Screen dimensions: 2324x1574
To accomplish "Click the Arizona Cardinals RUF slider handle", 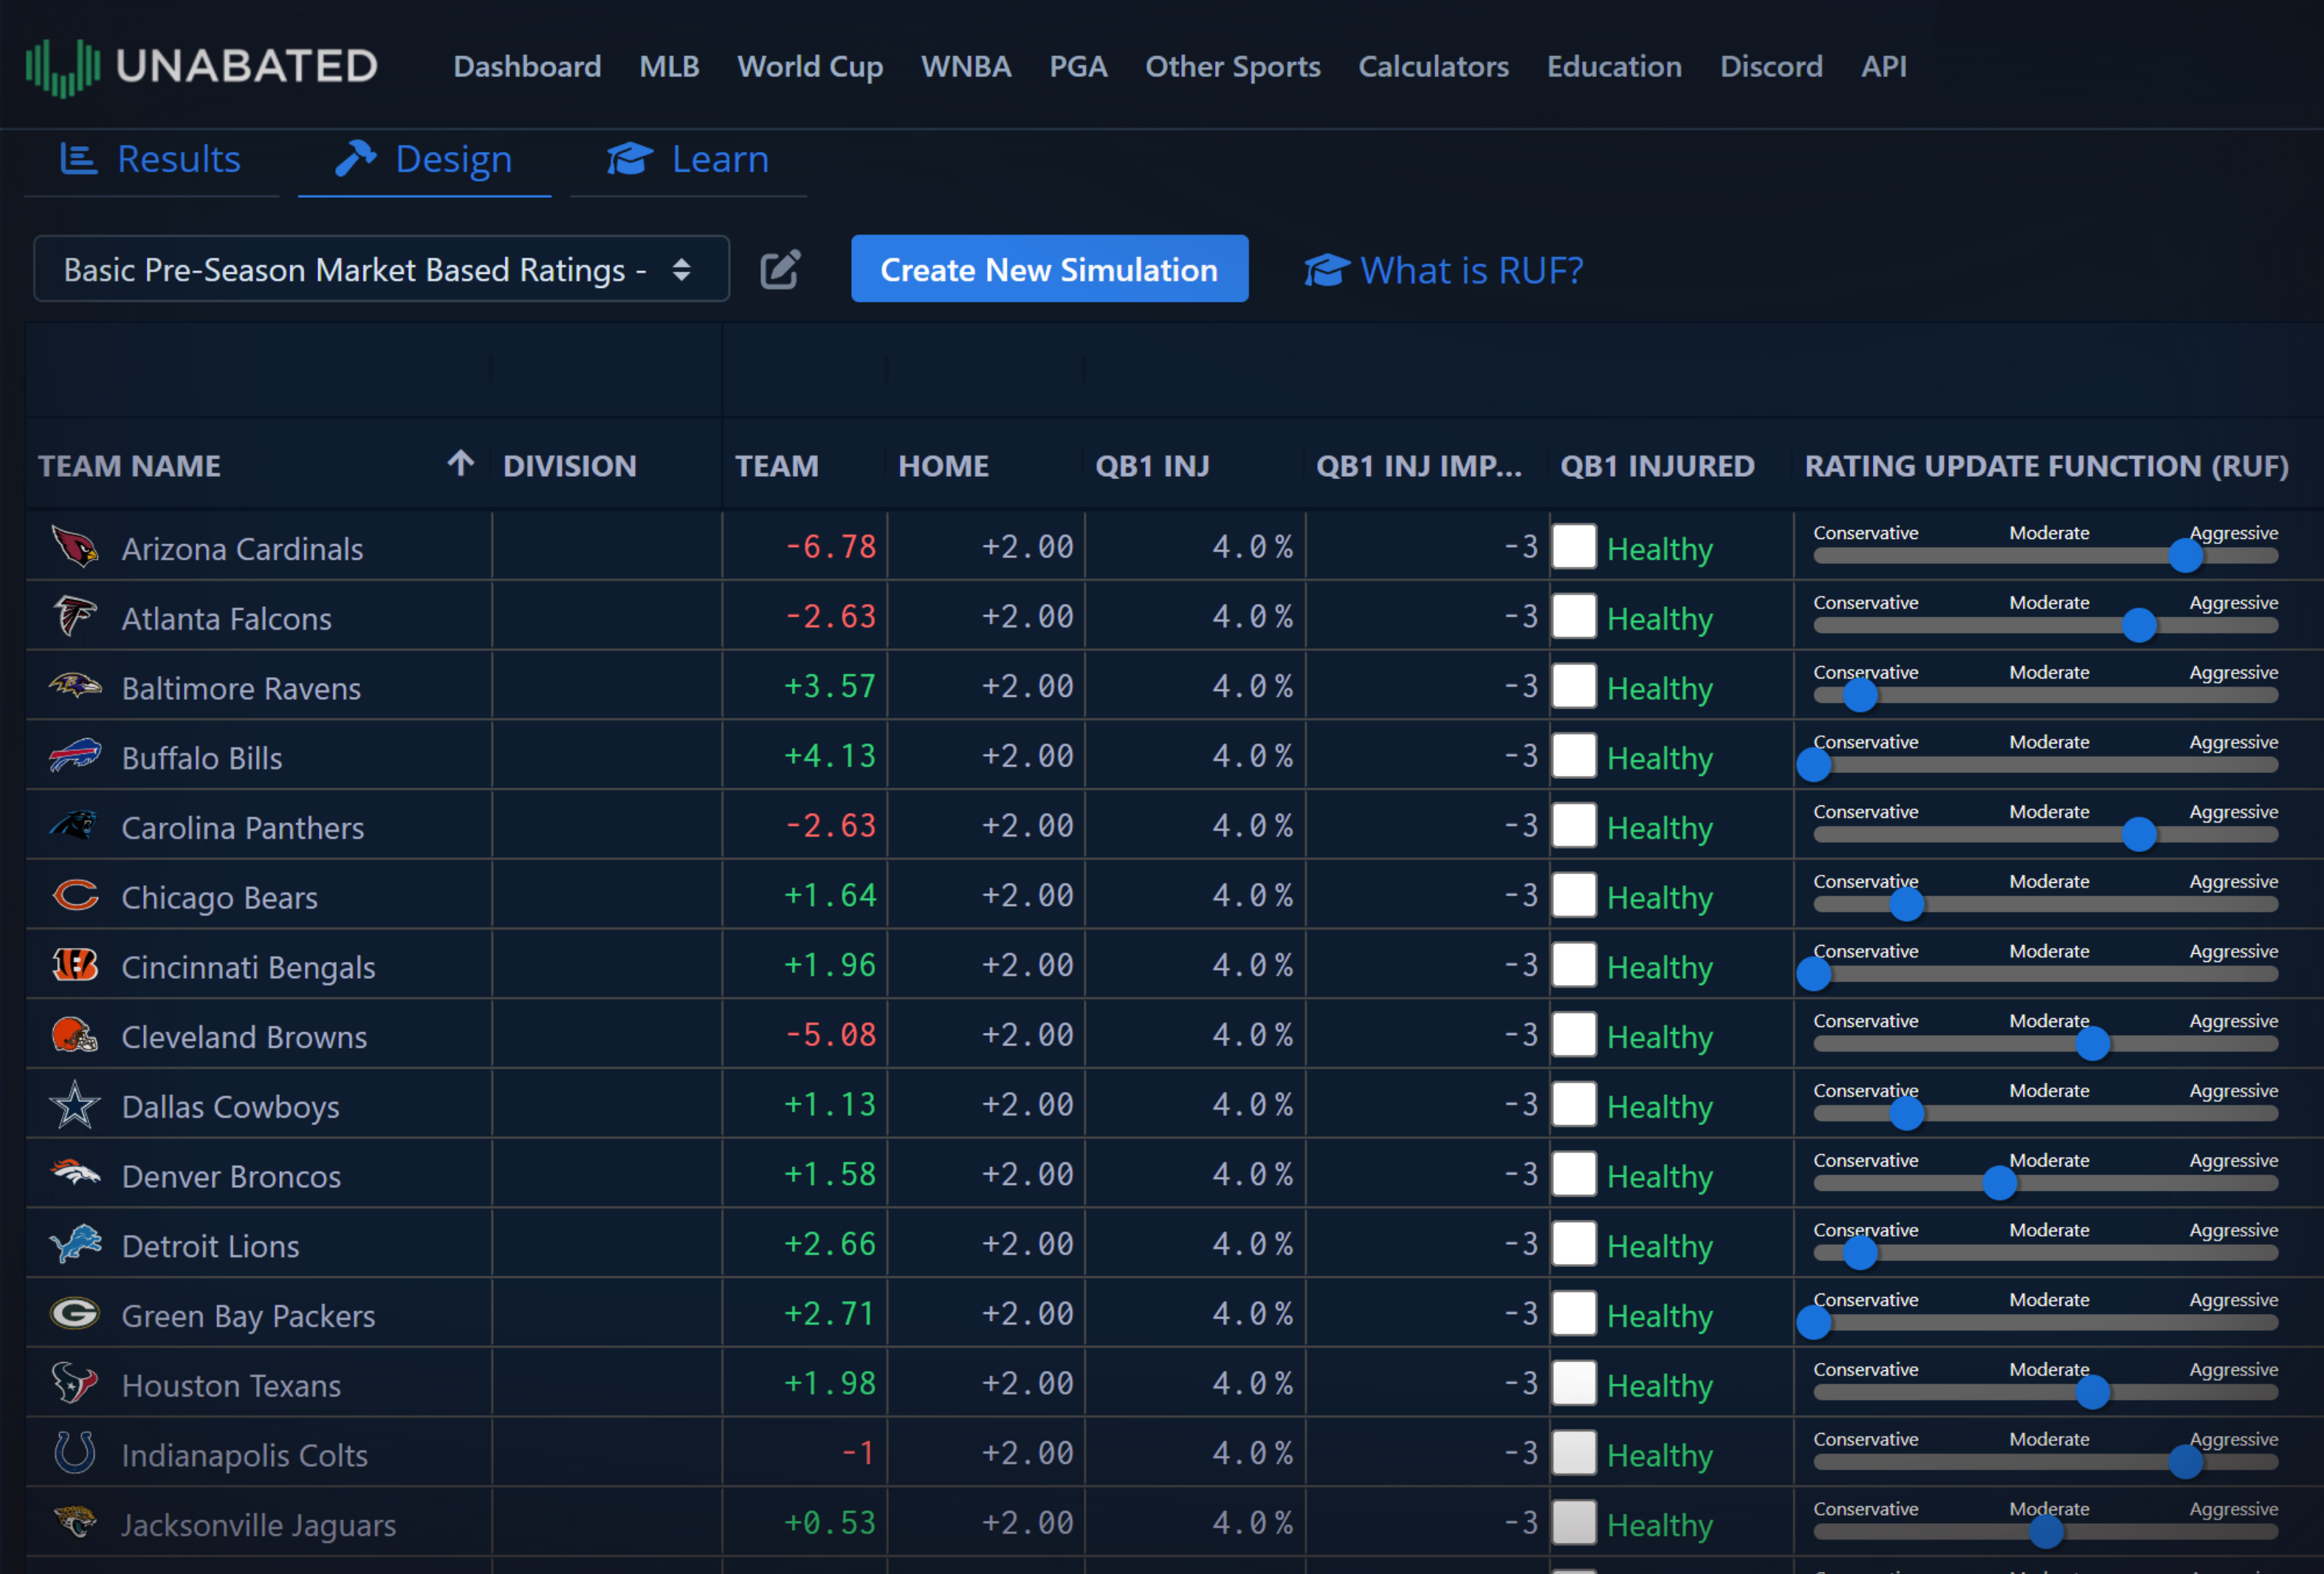I will [2186, 556].
